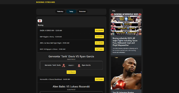The image size is (179, 93).
Task: Read the Boxing schedule 2023 blog article
Action: coord(125,42)
